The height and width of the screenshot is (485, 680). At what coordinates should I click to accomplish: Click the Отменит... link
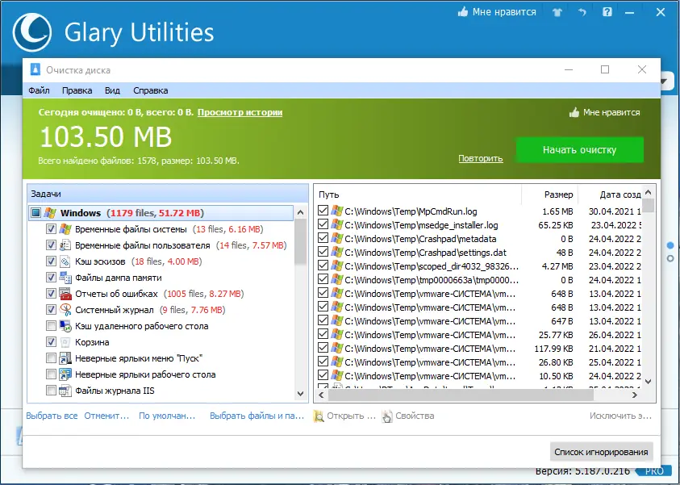106,416
